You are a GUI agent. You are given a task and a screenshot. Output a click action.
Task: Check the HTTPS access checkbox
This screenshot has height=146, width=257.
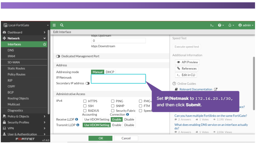click(x=85, y=101)
